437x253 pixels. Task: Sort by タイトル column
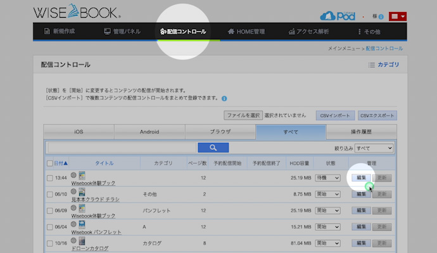click(104, 163)
